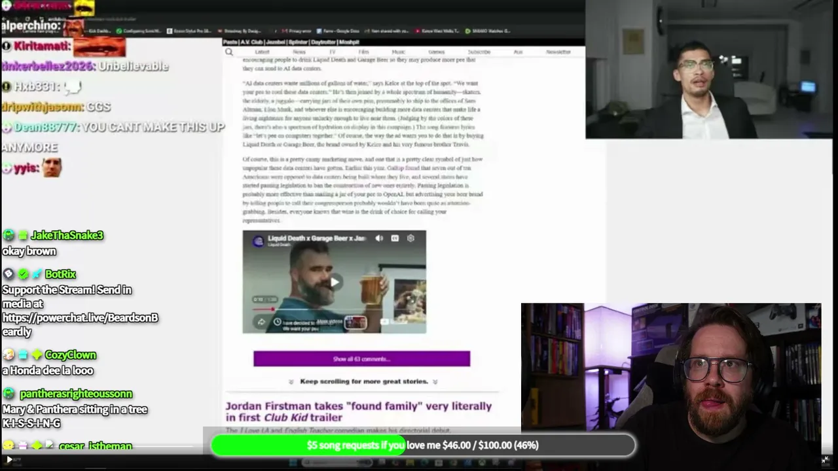838x471 pixels.
Task: Select the Film nav item
Action: click(x=363, y=52)
